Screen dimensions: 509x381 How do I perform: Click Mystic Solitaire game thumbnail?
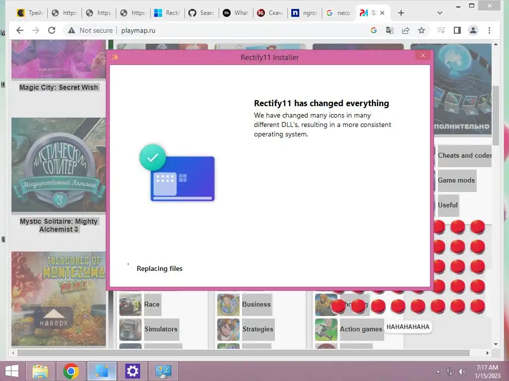(x=59, y=165)
